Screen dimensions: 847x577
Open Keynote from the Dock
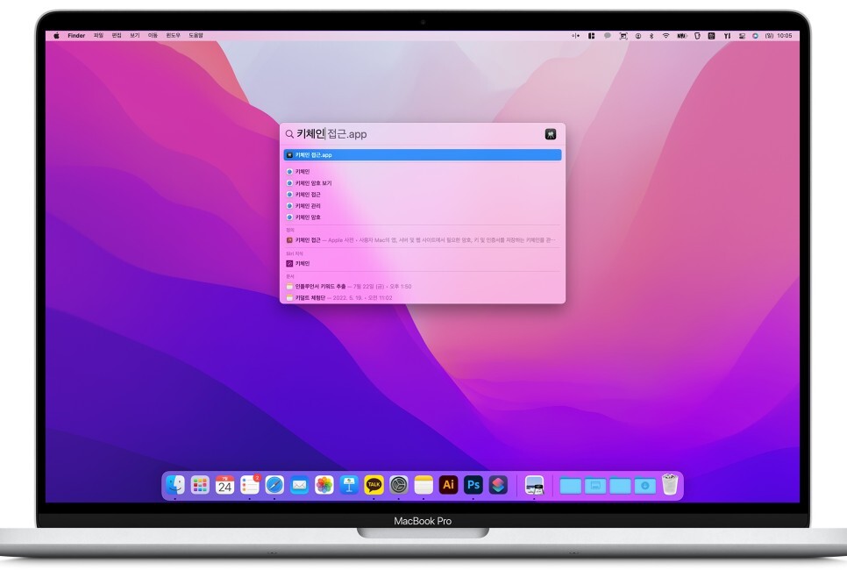[349, 485]
